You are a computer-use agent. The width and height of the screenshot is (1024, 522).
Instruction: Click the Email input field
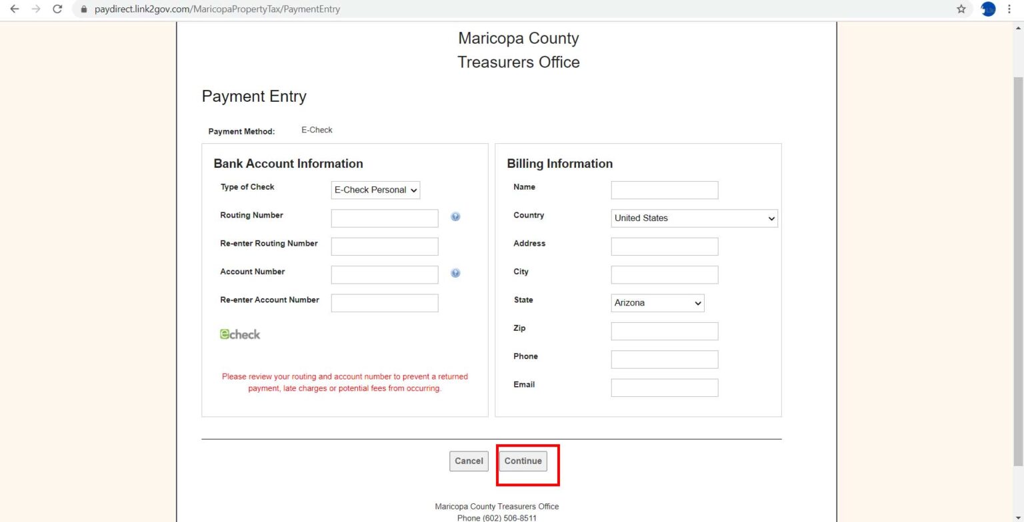coord(664,387)
